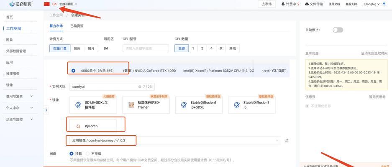Click 暂无优惠券 text
The height and width of the screenshot is (167, 392).
click(377, 96)
